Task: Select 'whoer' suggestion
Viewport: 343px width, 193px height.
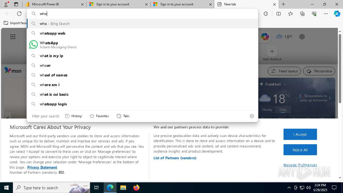Action: [x=142, y=65]
